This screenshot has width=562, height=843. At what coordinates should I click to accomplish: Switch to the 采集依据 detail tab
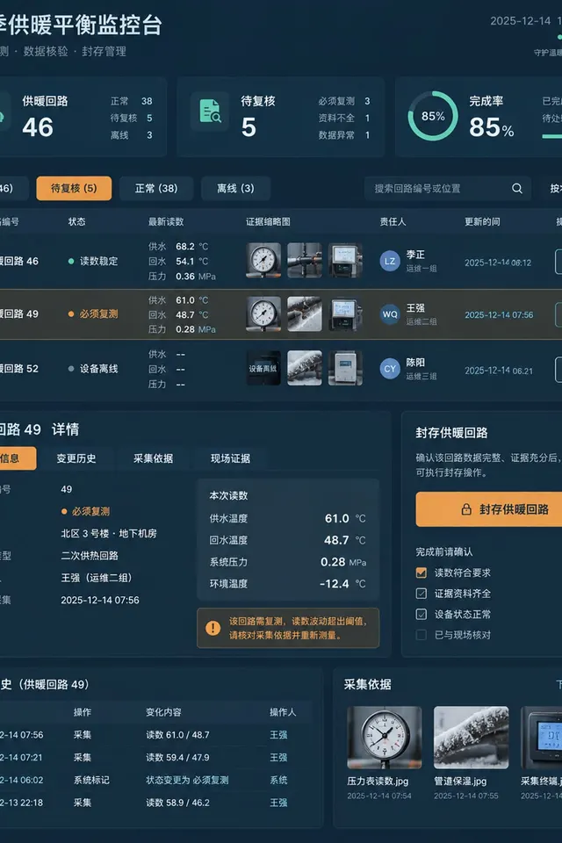click(x=154, y=458)
